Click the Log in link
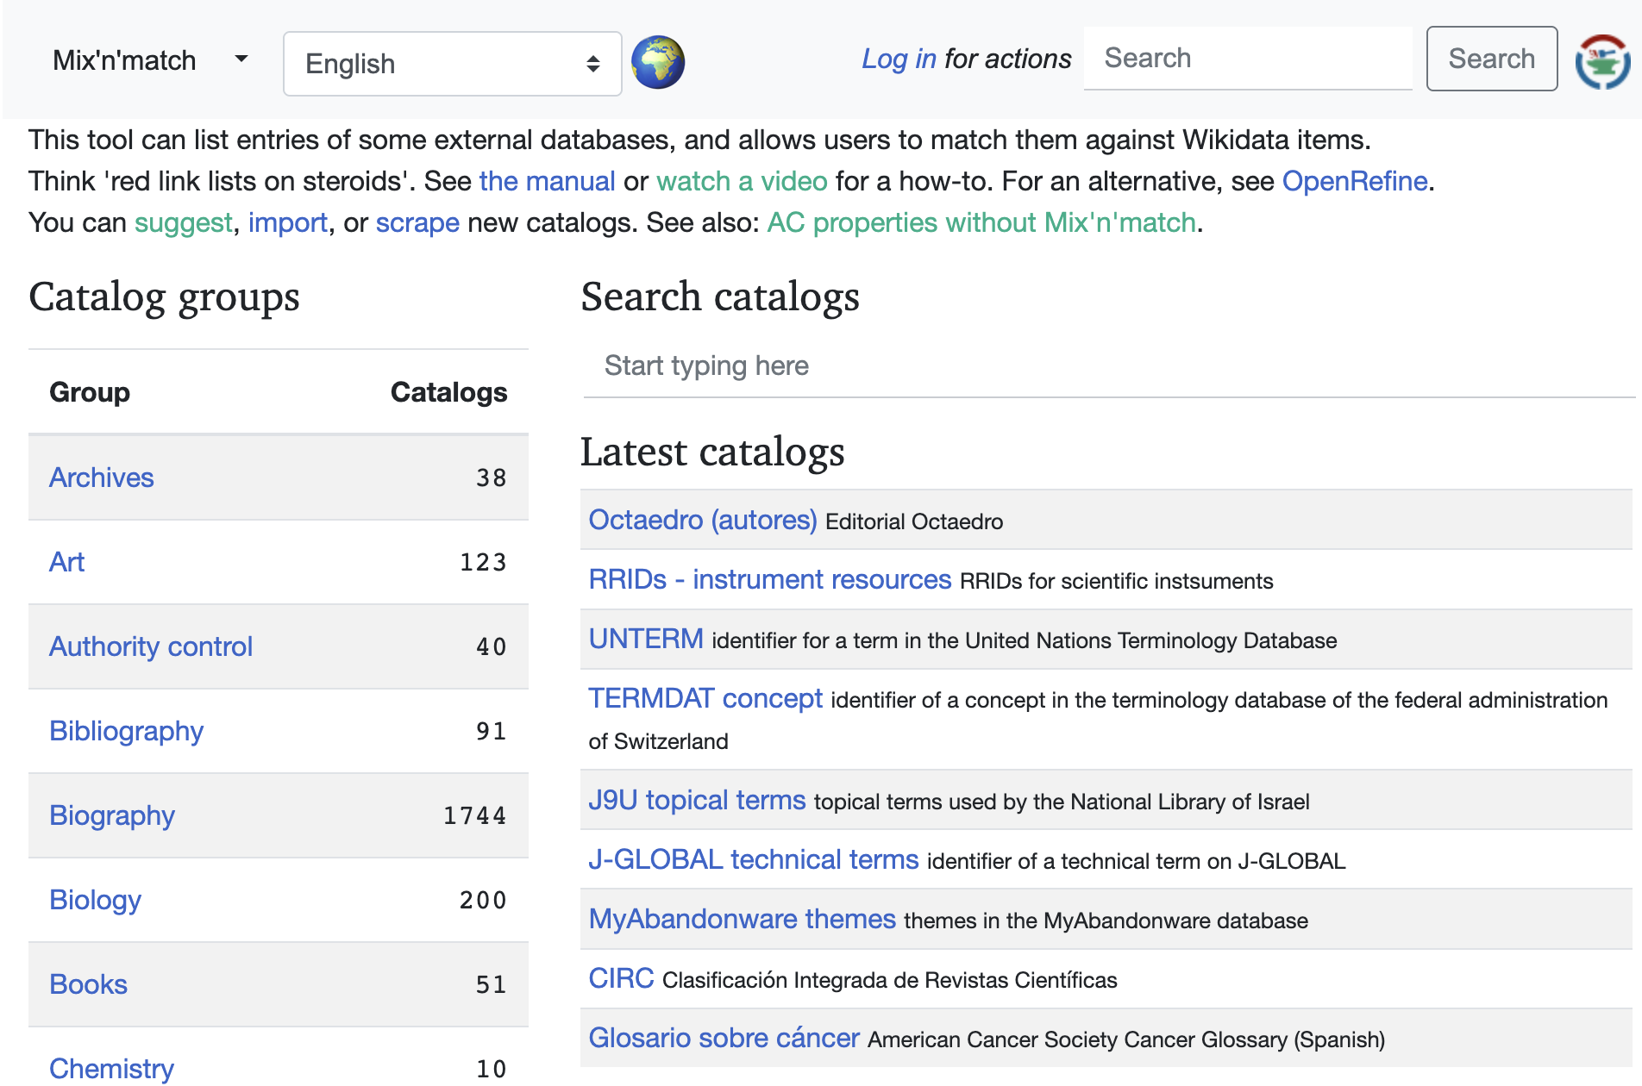Screen dimensions: 1642x1086 point(899,59)
